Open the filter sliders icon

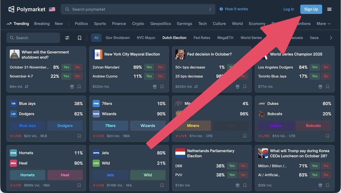(x=67, y=38)
